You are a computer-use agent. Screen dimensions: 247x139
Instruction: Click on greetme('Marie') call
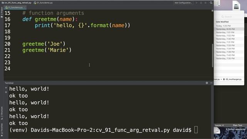click(x=47, y=50)
